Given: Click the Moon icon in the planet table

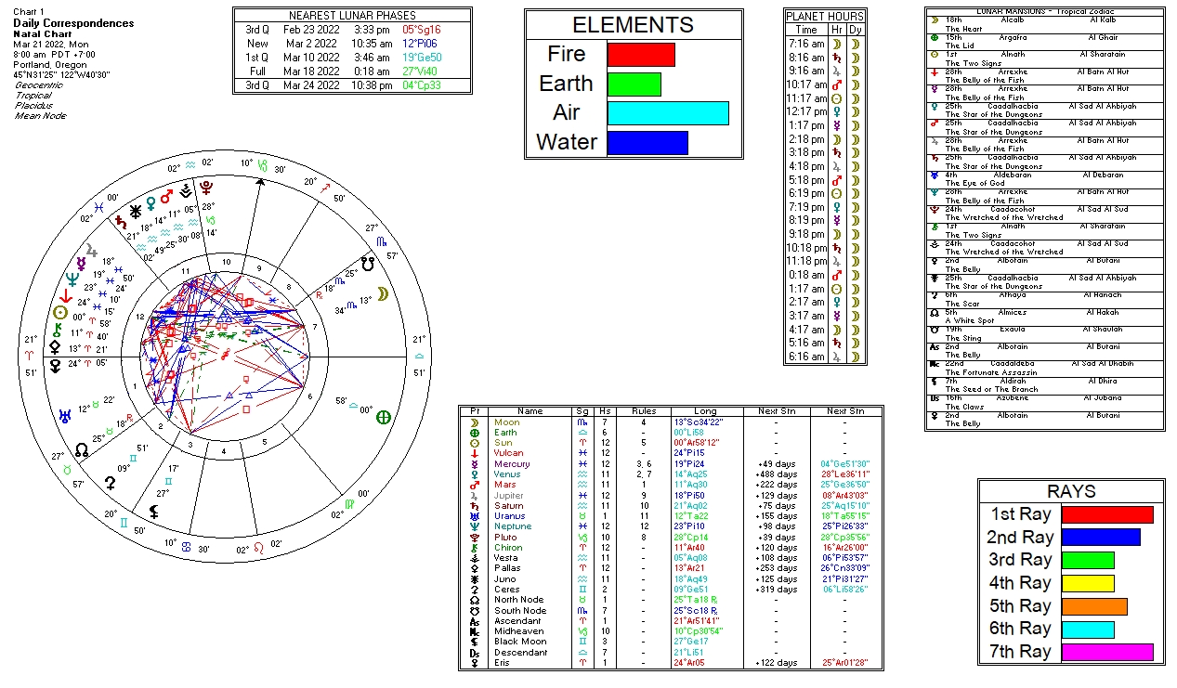Looking at the screenshot, I should tap(474, 422).
